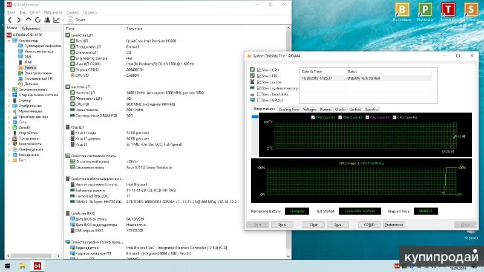Image resolution: width=484 pixels, height=272 pixels.
Task: Click the CPUID button
Action: pos(369,225)
